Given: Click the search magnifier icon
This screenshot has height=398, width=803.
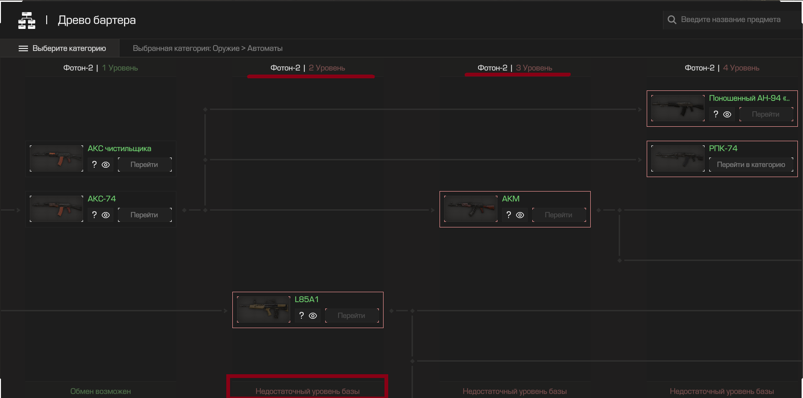Looking at the screenshot, I should (672, 20).
